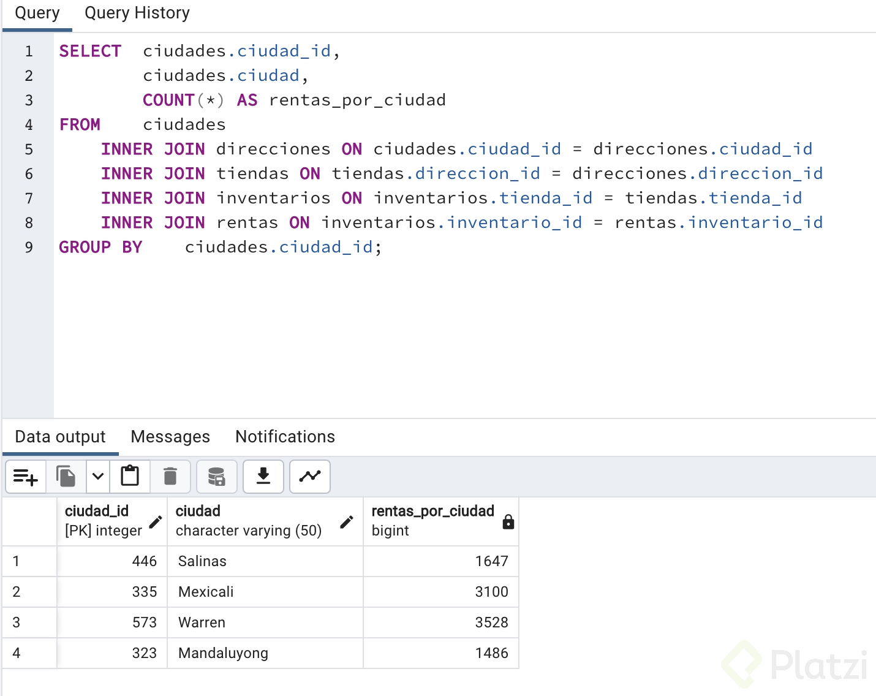The image size is (876, 696).
Task: Click the Mexicali cell
Action: (206, 592)
